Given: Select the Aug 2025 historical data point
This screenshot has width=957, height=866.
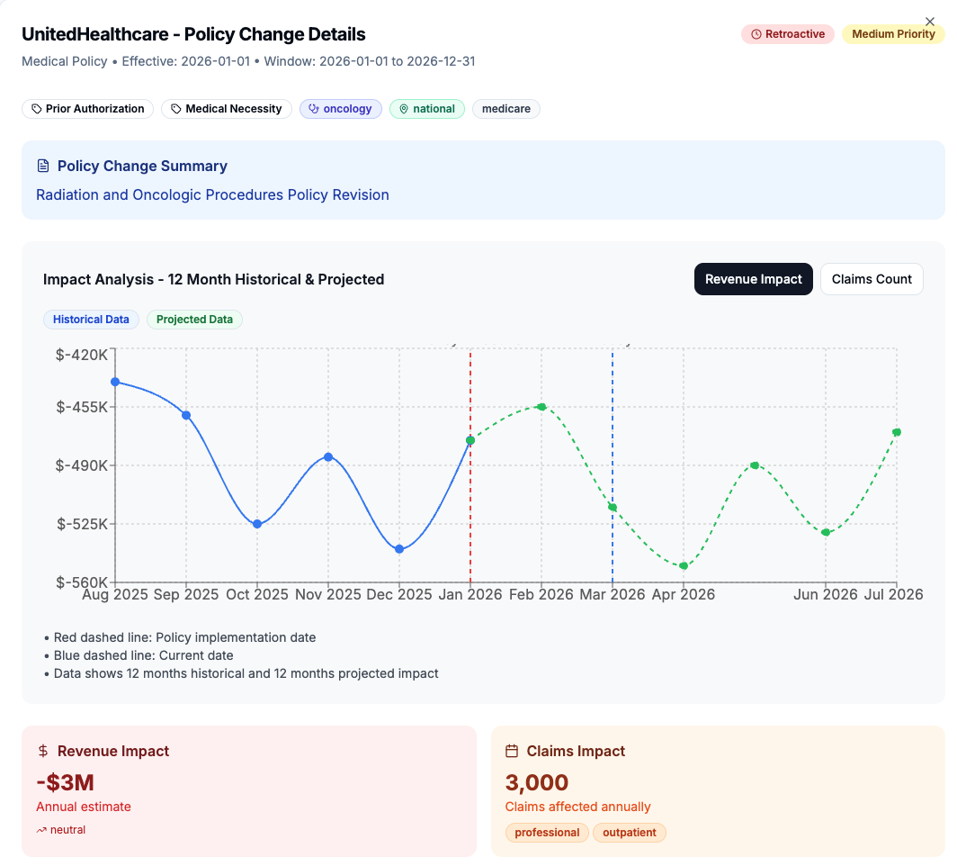Looking at the screenshot, I should click(x=115, y=382).
